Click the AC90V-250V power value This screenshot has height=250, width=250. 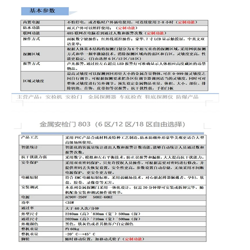tap(76, 198)
